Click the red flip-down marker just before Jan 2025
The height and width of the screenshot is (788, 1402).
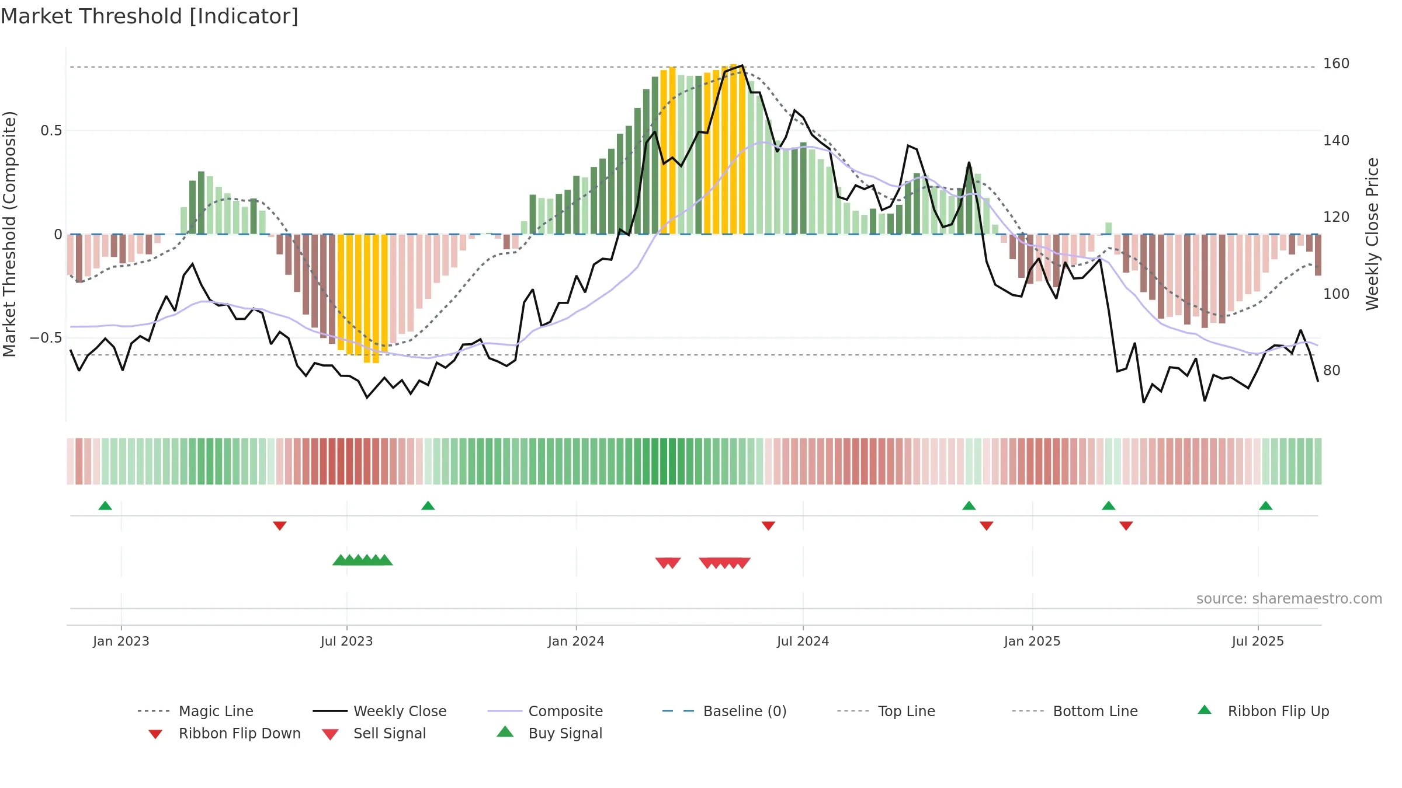point(987,526)
